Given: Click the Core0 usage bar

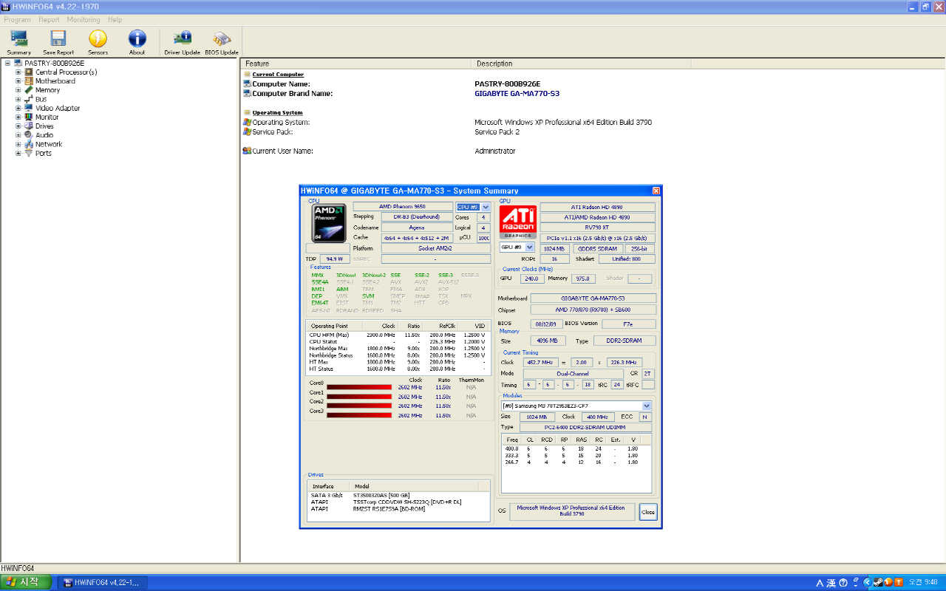Looking at the screenshot, I should click(x=359, y=387).
